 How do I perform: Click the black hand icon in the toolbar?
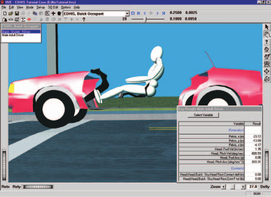(x=59, y=13)
